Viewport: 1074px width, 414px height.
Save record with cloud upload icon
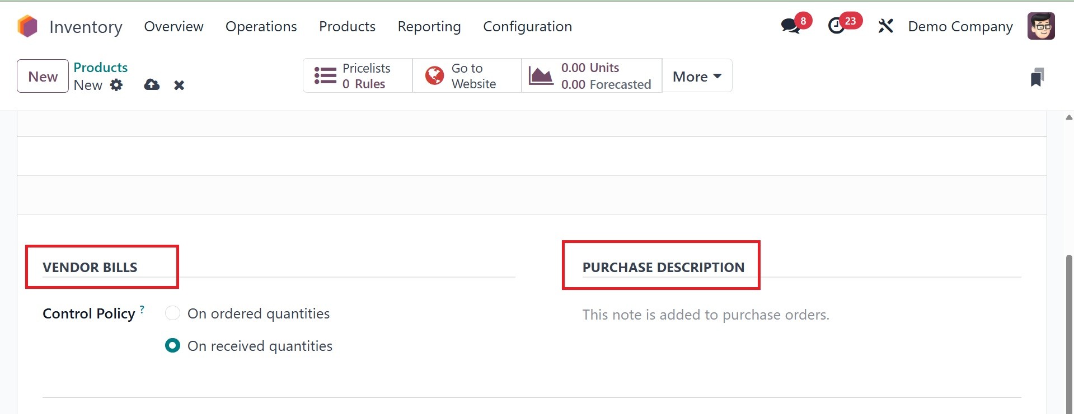click(x=152, y=85)
